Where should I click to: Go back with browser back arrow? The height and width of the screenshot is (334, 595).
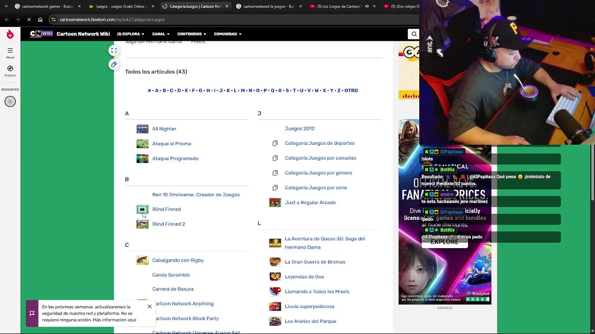pos(7,19)
